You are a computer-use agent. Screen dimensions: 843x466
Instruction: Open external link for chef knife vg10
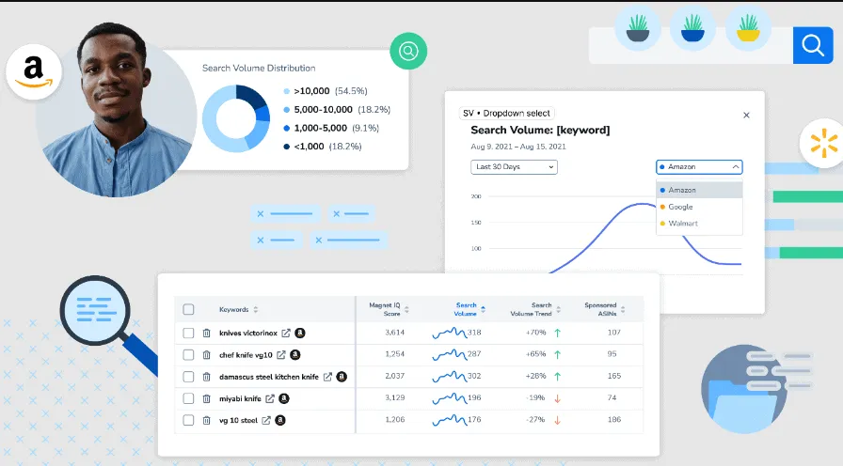click(281, 355)
